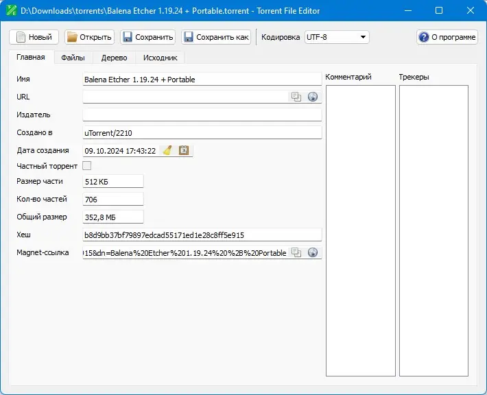Minimize the Torrent File Editor window

click(x=408, y=10)
